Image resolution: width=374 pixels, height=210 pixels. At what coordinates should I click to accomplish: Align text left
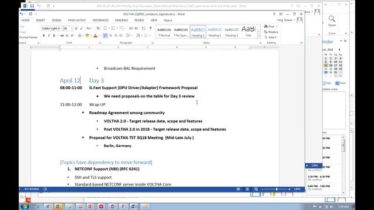point(105,36)
